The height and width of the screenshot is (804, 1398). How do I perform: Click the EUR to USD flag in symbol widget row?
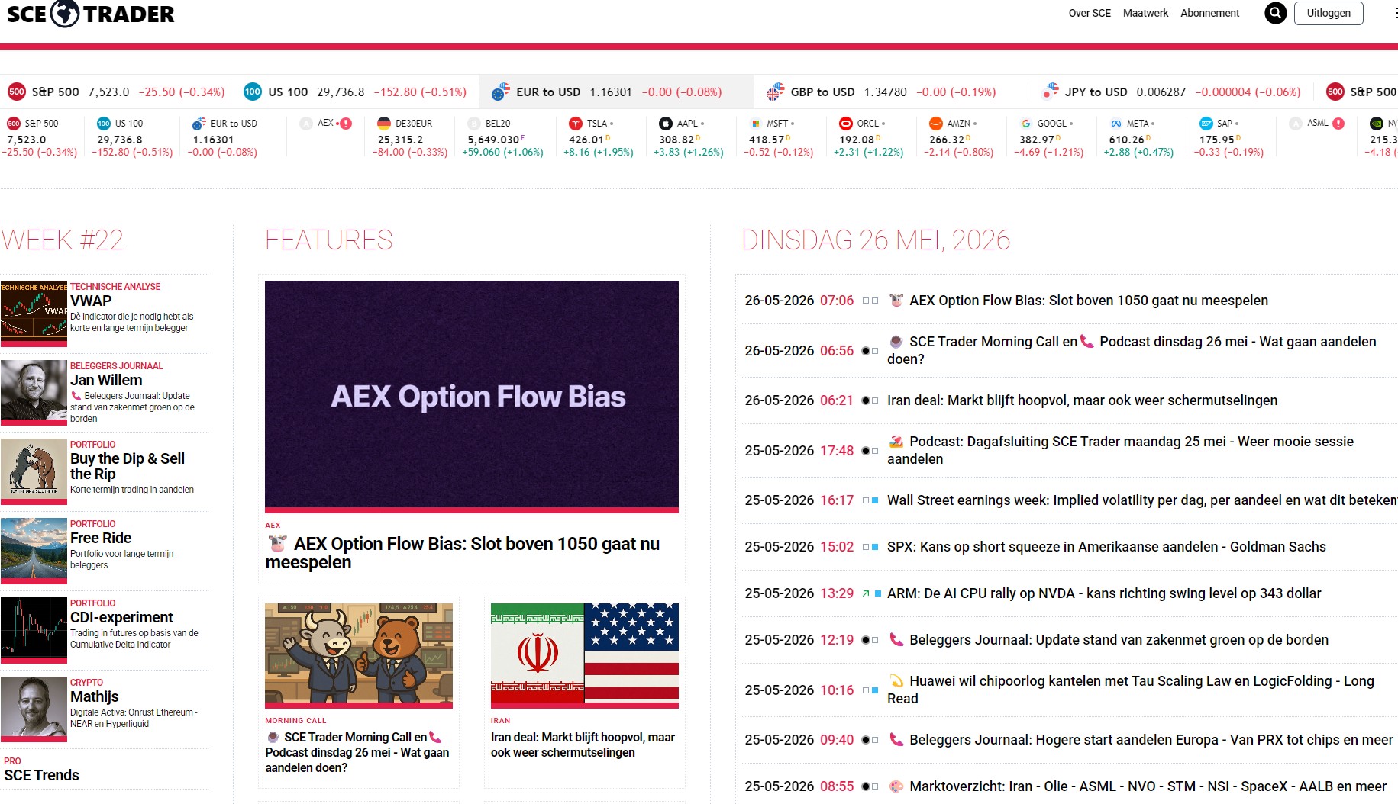[199, 124]
